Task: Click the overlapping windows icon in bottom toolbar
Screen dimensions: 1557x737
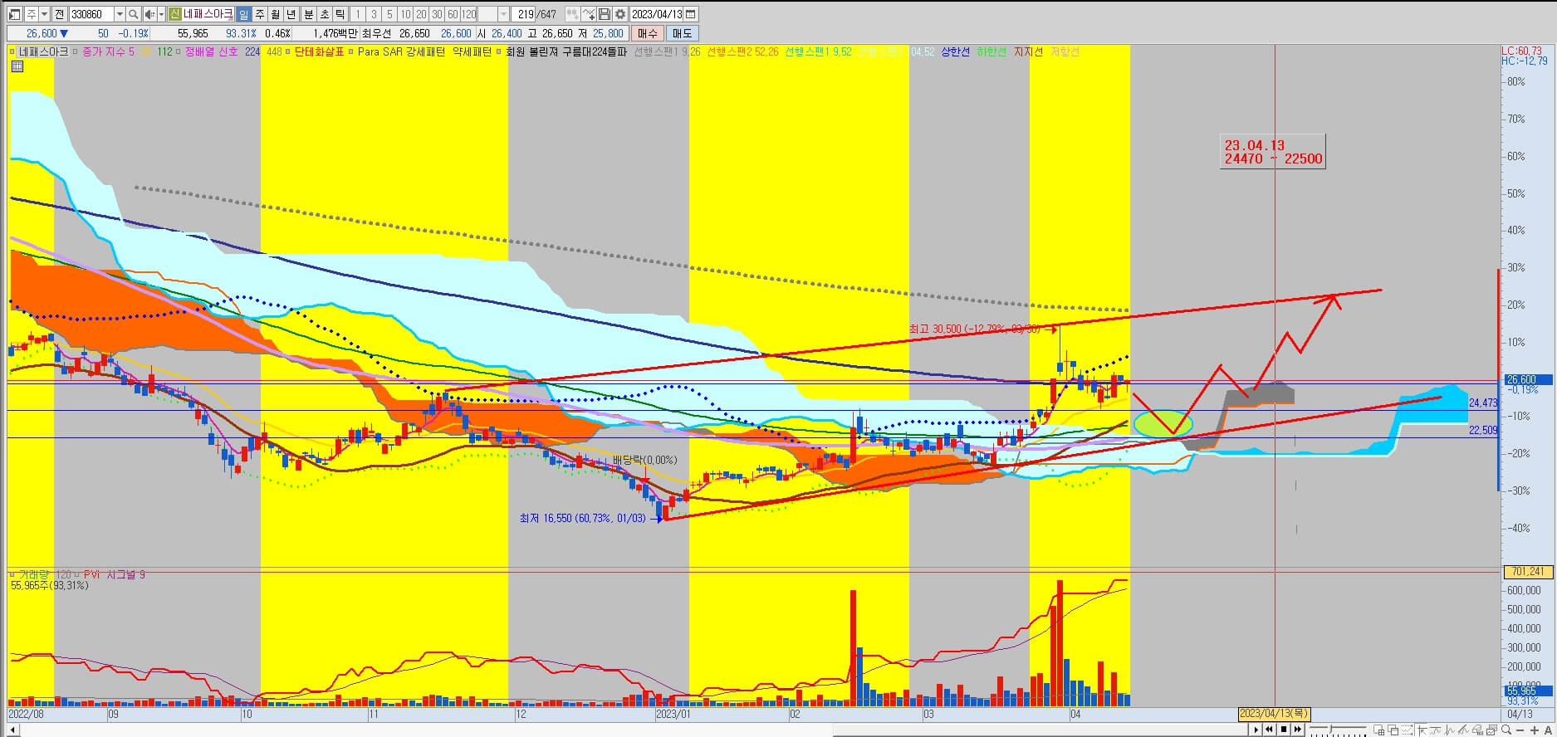Action: point(1393,730)
